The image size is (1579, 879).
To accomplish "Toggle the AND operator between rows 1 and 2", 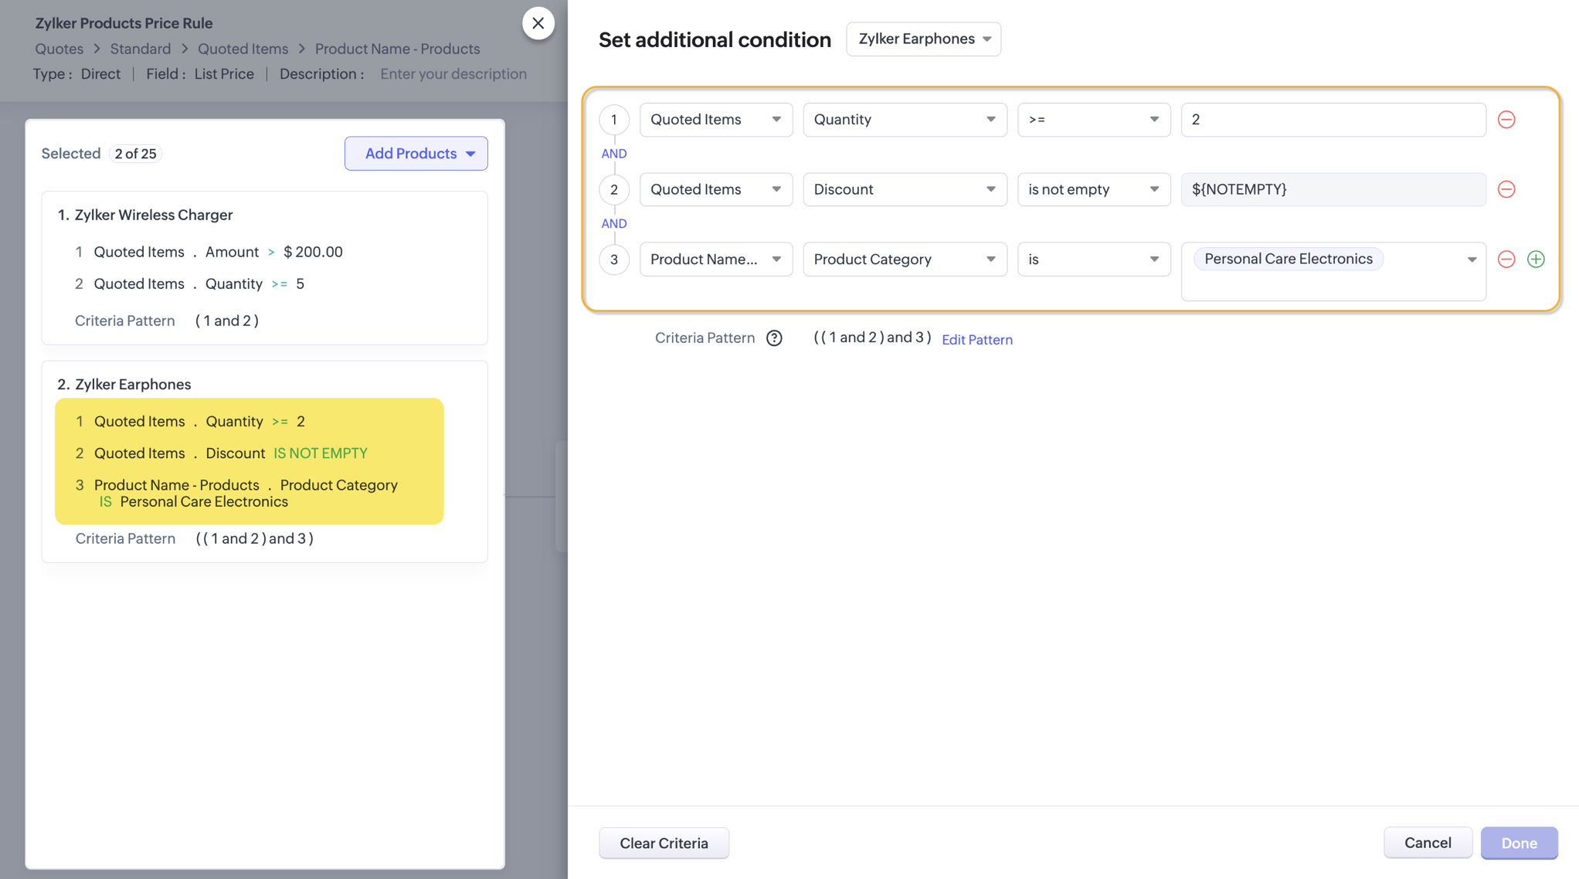I will (613, 154).
